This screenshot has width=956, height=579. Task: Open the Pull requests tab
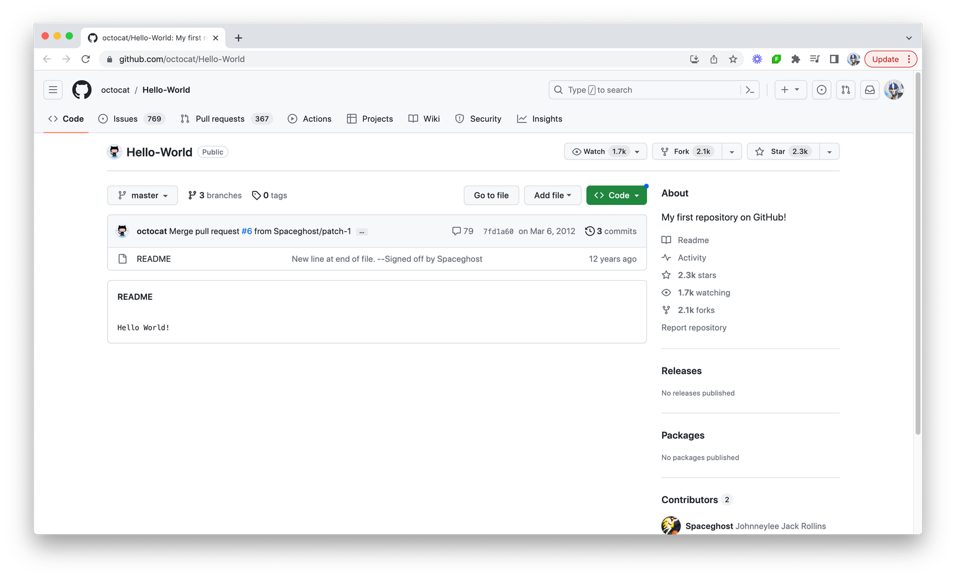point(226,119)
